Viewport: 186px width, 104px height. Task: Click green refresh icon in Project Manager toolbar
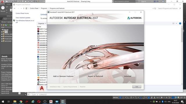point(8,25)
